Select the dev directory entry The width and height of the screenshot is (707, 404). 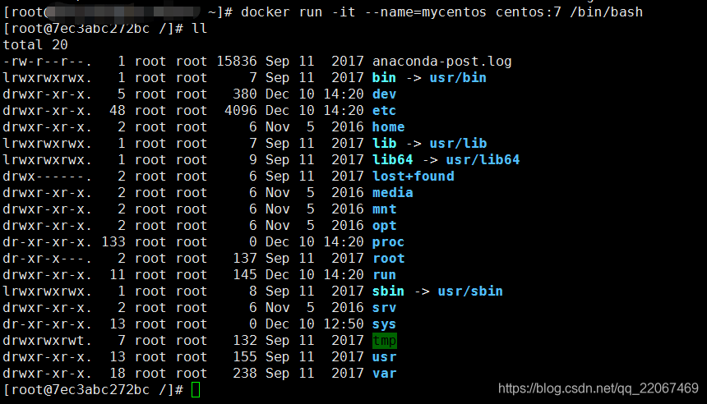[x=384, y=94]
